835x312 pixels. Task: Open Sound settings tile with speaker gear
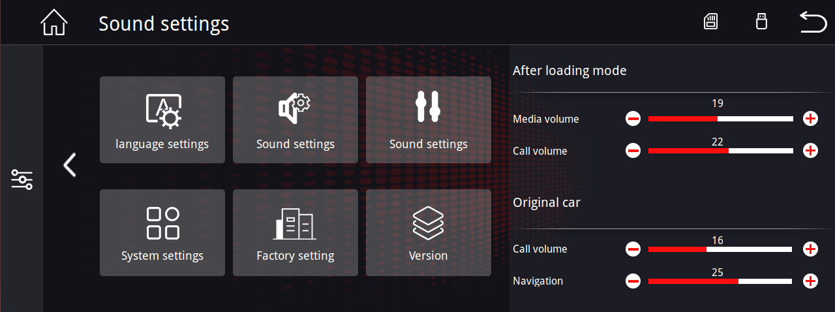296,120
